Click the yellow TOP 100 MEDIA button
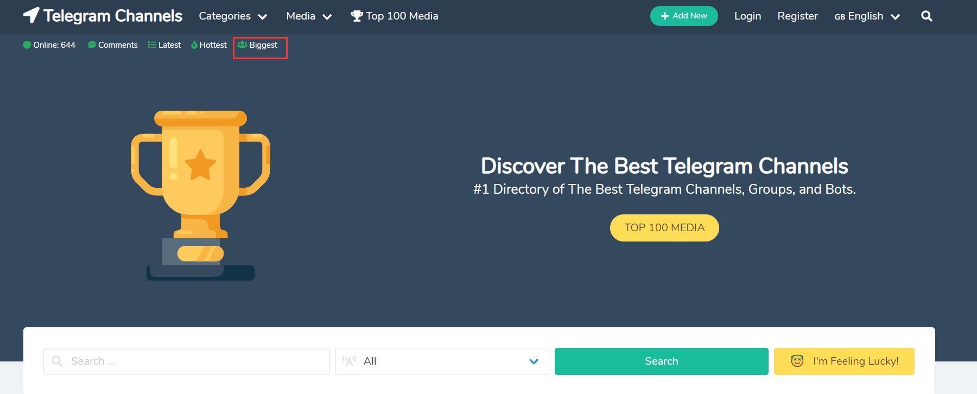Viewport: 977px width, 394px height. coord(664,228)
